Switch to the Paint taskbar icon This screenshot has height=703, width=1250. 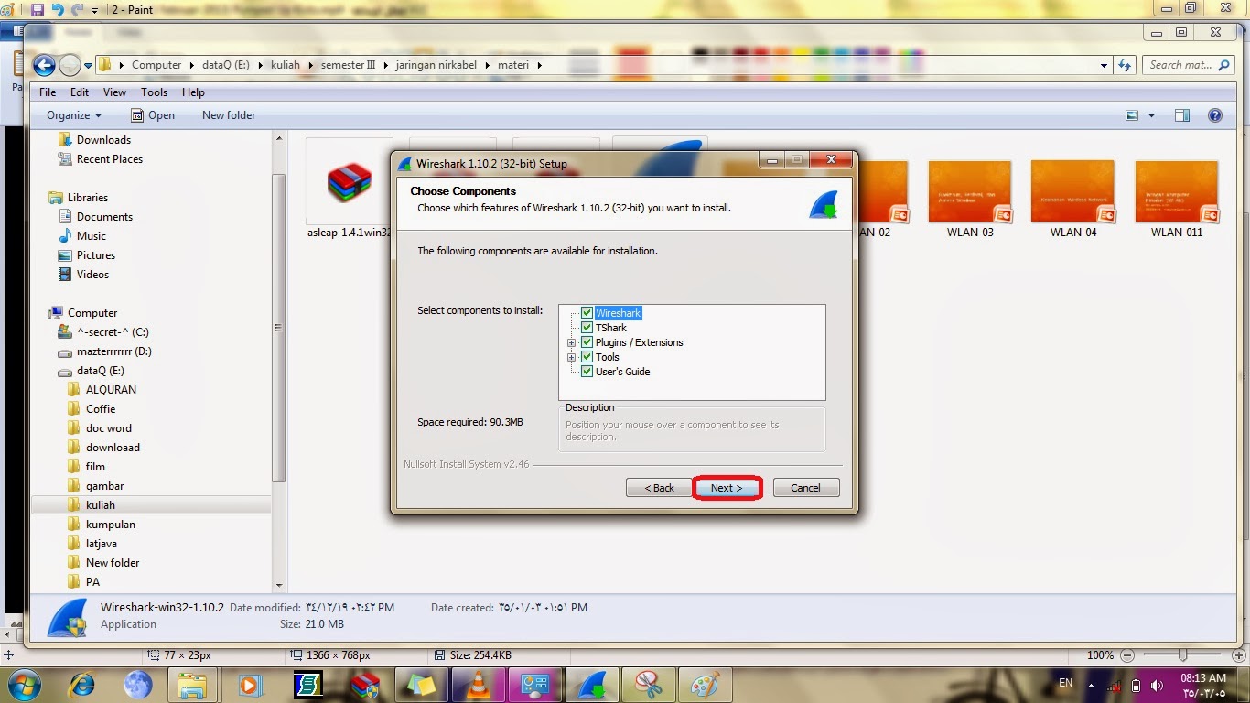[705, 686]
